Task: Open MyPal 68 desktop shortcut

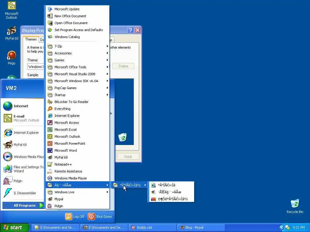Action: tap(12, 33)
